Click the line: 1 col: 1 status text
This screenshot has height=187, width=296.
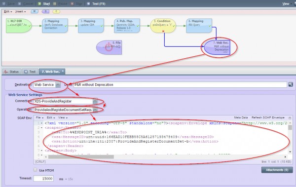270,162
